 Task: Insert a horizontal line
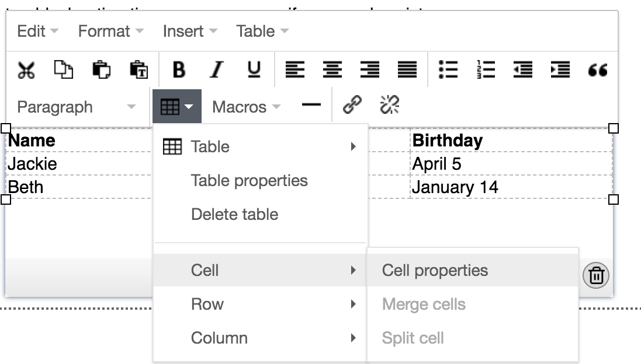coord(313,106)
